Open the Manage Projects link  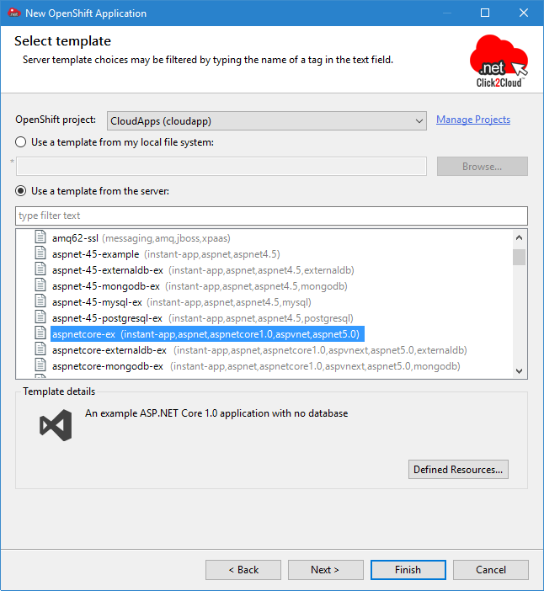click(x=472, y=120)
